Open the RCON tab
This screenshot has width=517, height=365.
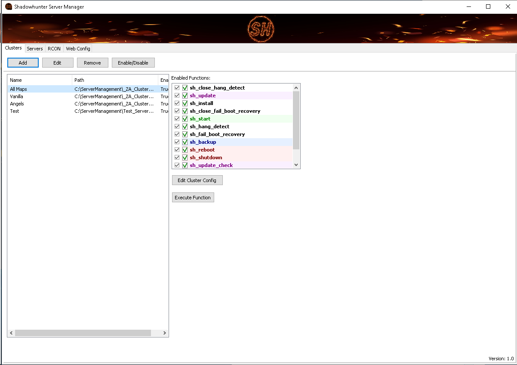54,48
